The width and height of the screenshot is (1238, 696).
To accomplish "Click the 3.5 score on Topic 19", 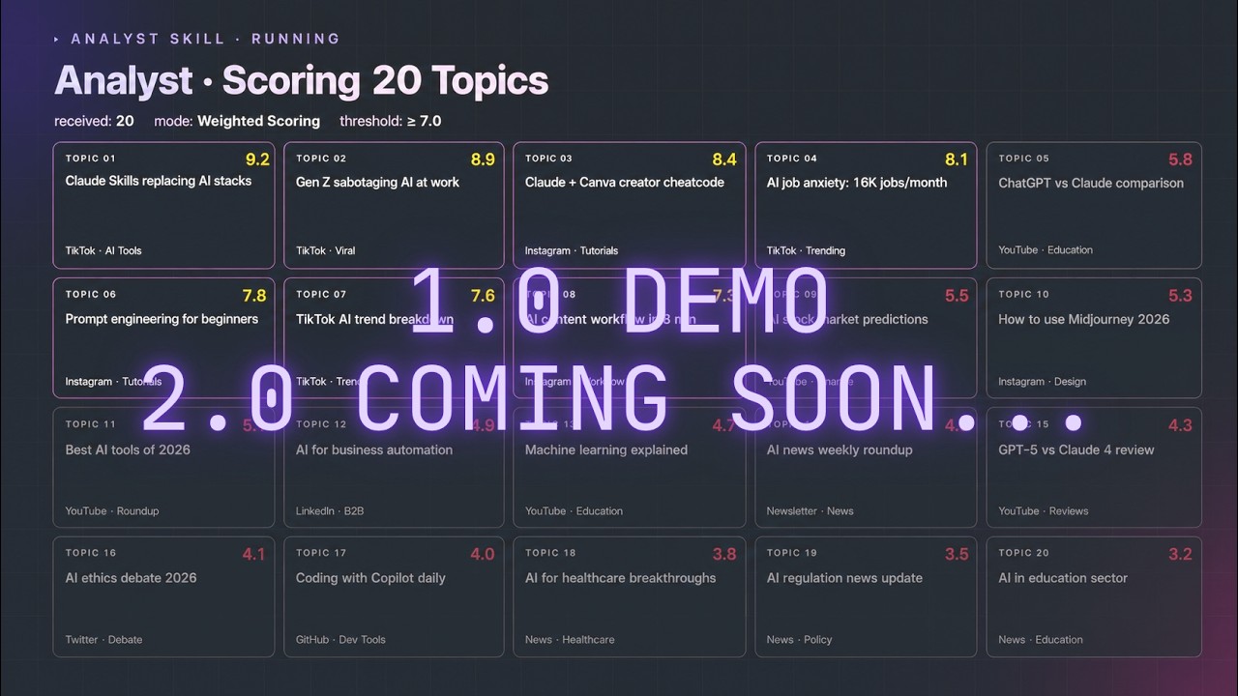I will point(957,555).
